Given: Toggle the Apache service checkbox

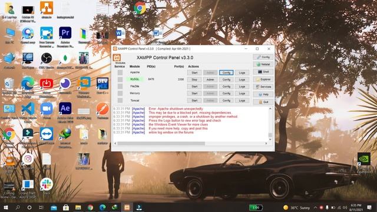Looking at the screenshot, I should point(120,72).
